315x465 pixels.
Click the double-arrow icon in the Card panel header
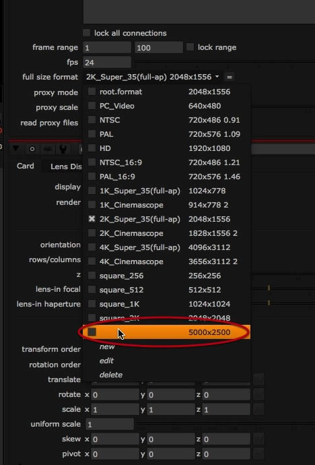(x=48, y=148)
